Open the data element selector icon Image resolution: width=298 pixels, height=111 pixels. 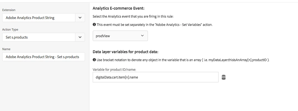[224, 77]
